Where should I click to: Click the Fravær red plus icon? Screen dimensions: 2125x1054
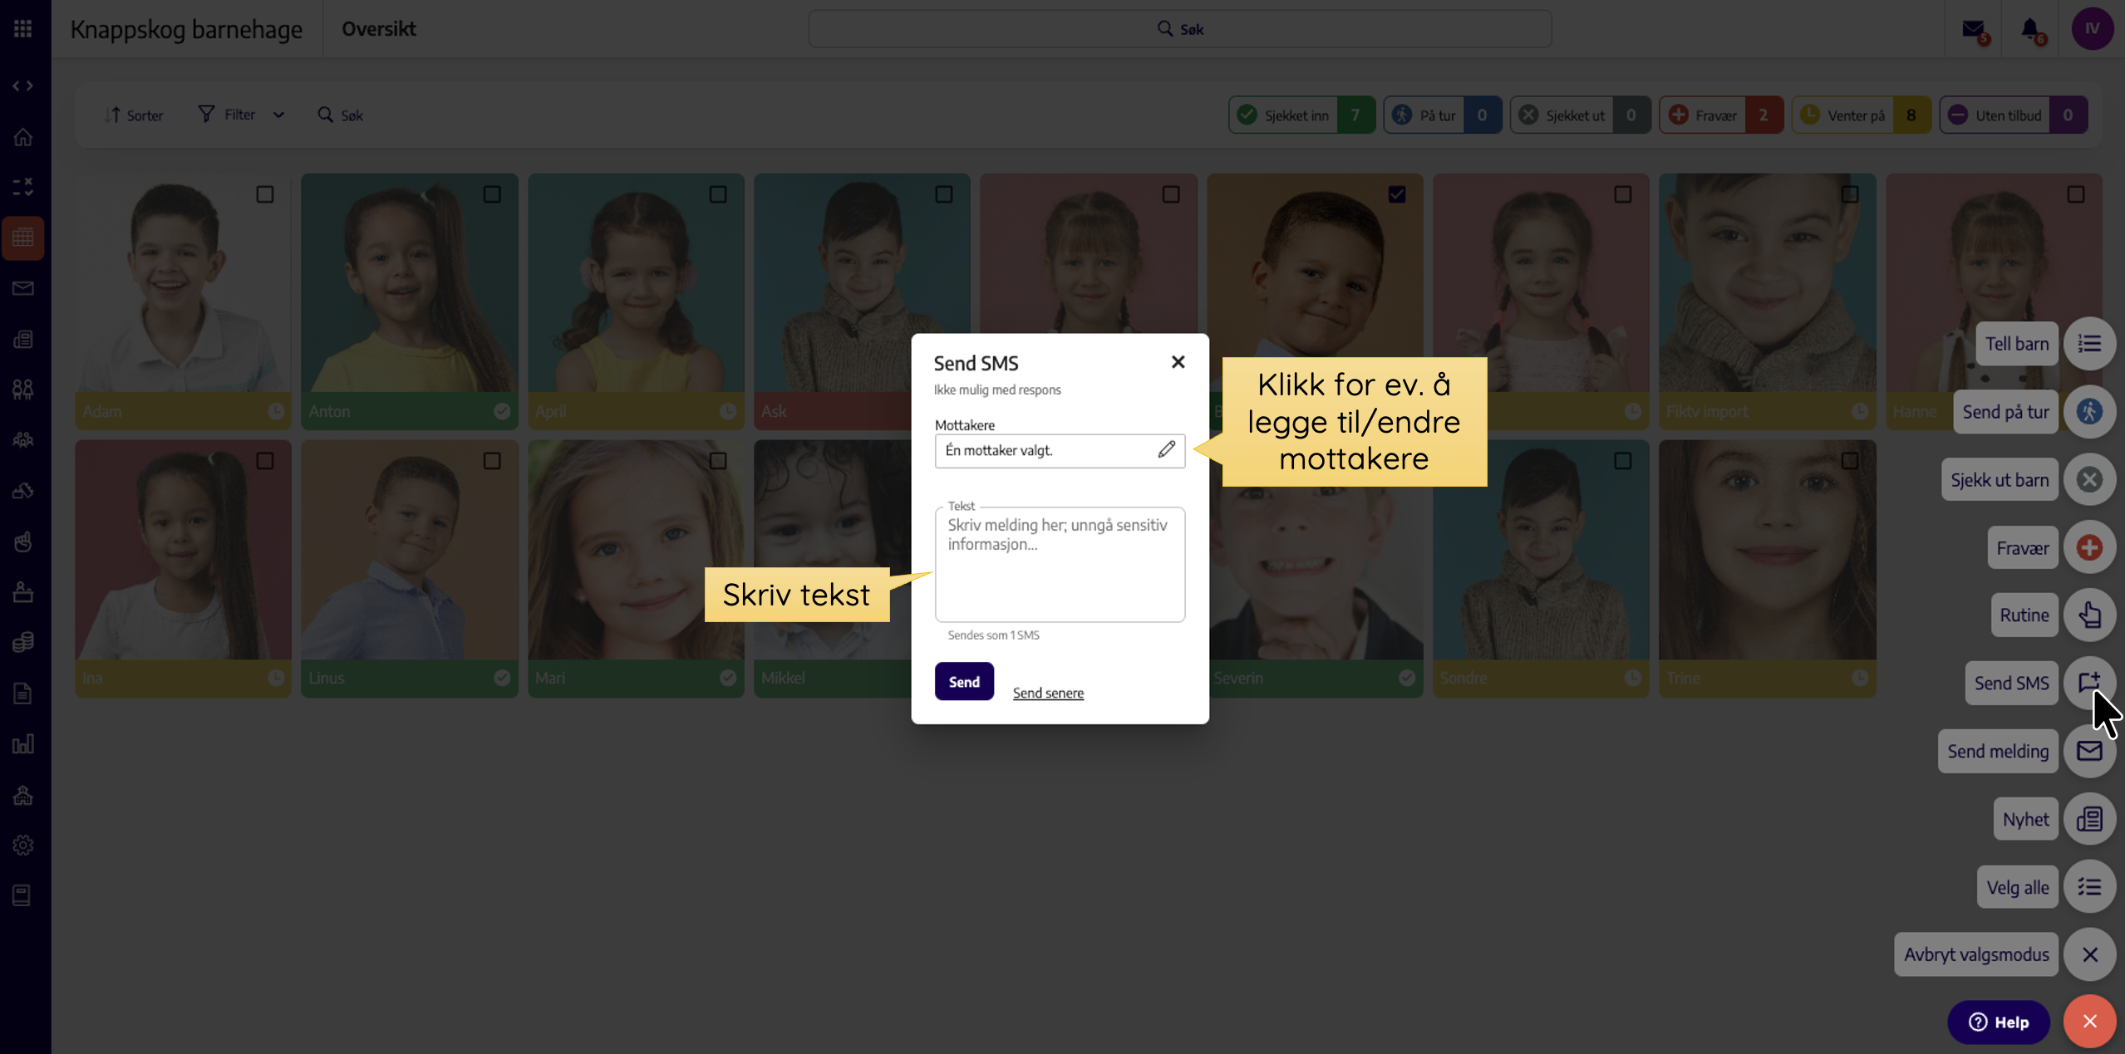coord(2089,548)
